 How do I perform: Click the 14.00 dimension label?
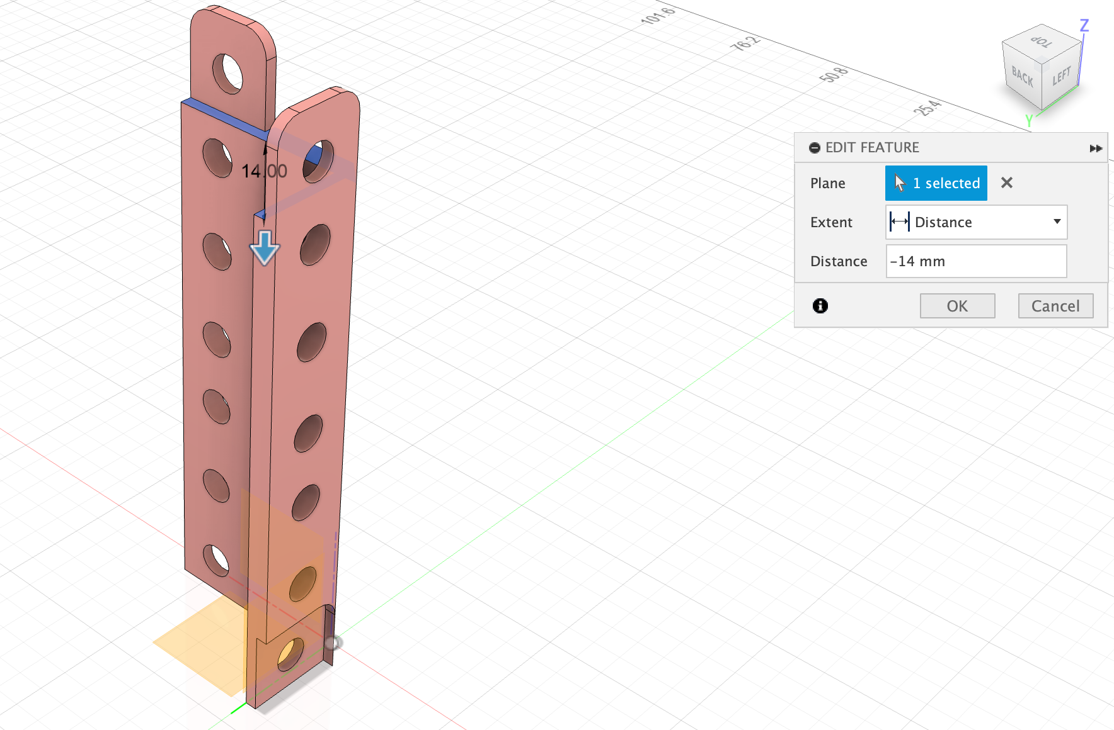coord(264,171)
